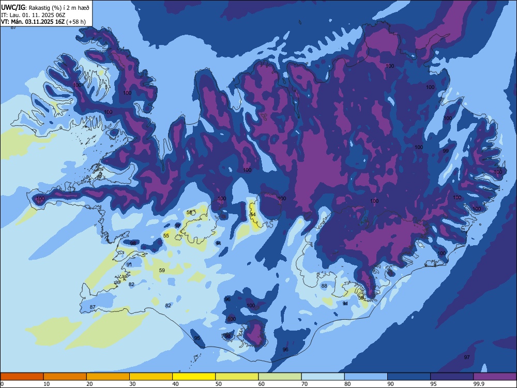Select the 90–95 dark blue legend swatch

pos(409,377)
